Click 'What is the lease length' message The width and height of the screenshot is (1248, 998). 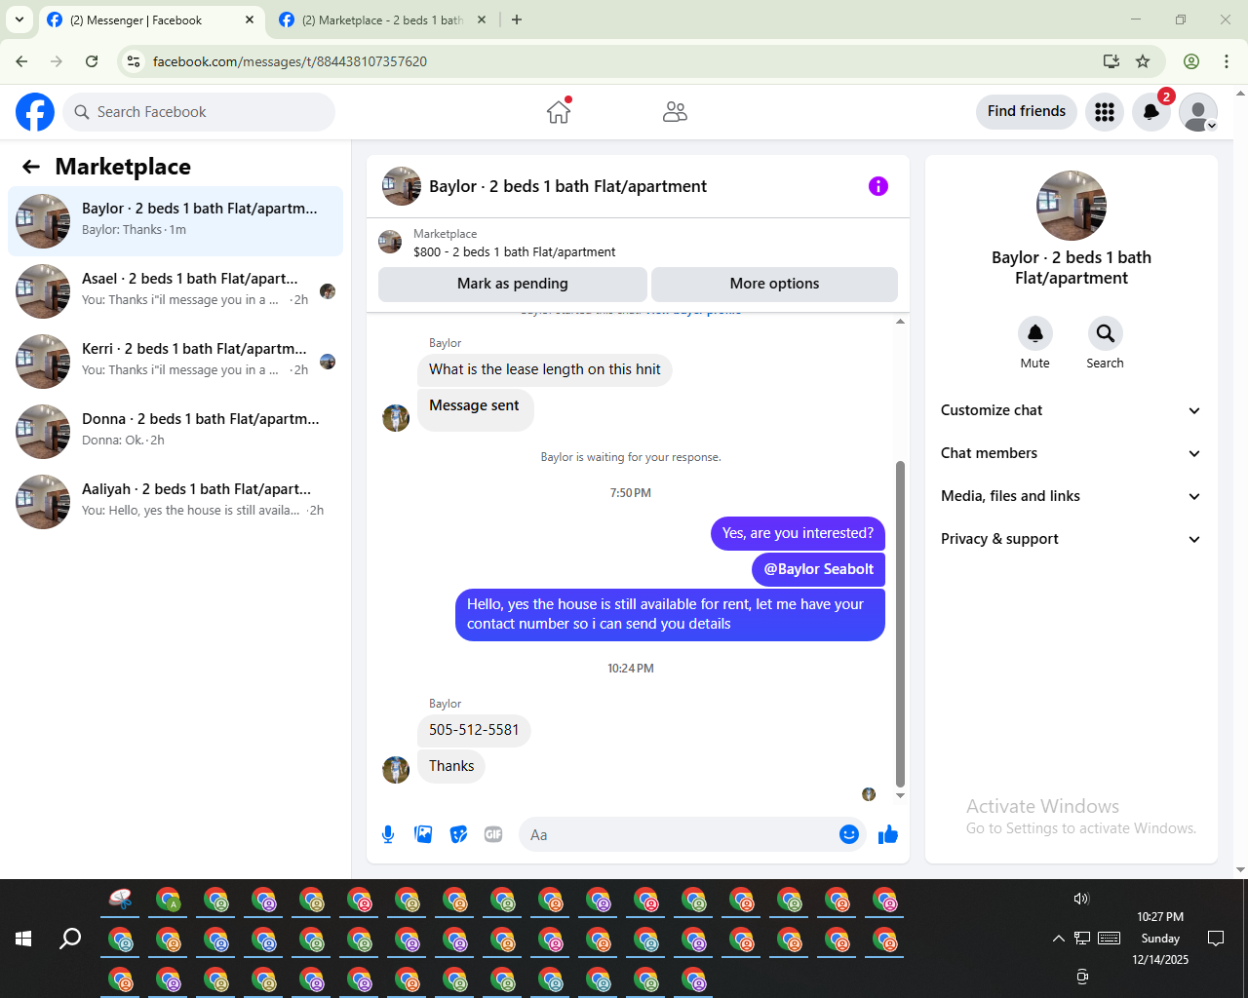pos(545,369)
